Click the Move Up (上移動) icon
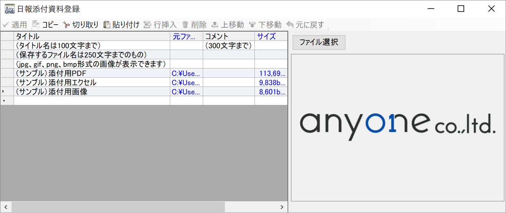The image size is (506, 213). [x=215, y=25]
